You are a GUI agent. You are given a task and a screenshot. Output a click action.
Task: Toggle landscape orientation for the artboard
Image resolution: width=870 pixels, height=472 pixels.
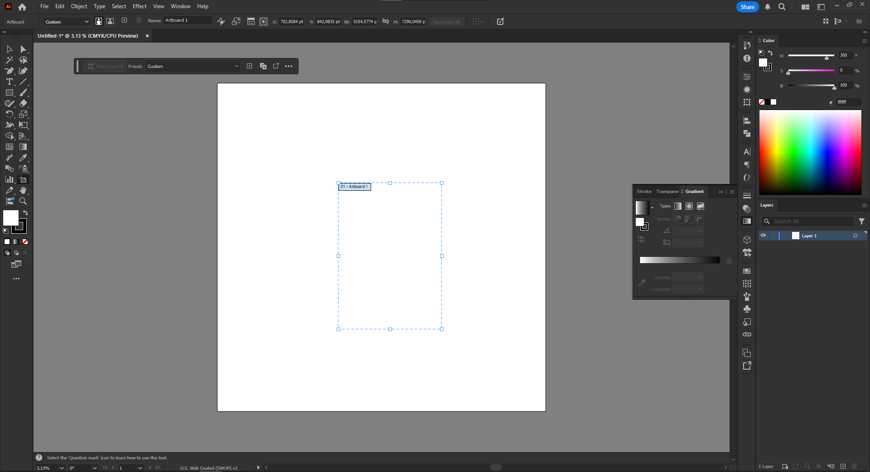(x=110, y=21)
